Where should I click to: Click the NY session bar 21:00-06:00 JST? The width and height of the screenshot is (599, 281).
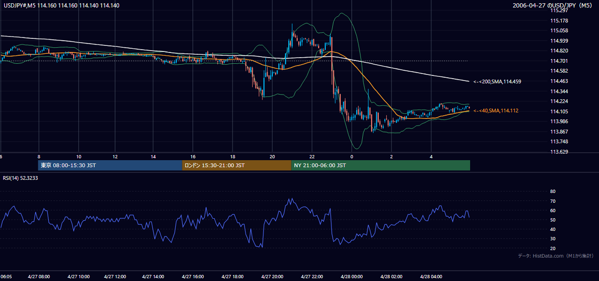(381, 165)
